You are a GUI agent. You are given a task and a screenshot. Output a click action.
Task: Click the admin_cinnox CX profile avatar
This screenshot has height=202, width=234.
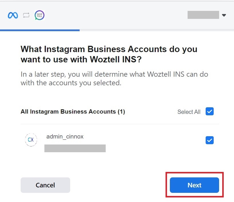(x=31, y=140)
